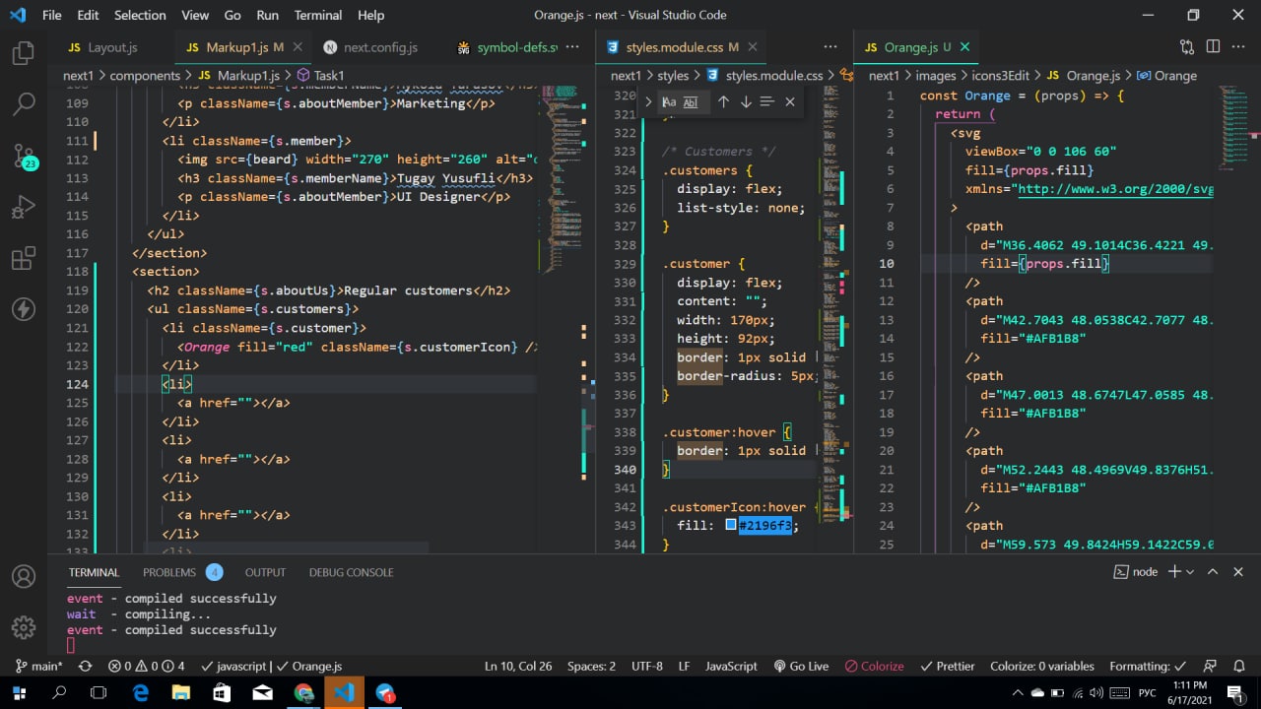Toggle Find in Selection in find widget
1261x709 pixels.
pyautogui.click(x=767, y=101)
